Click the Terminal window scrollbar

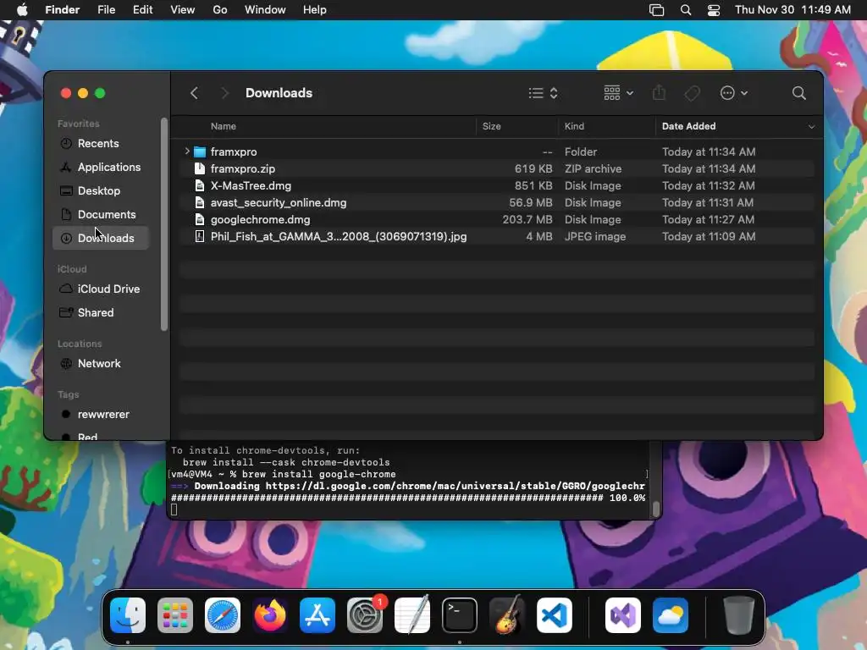pos(656,509)
